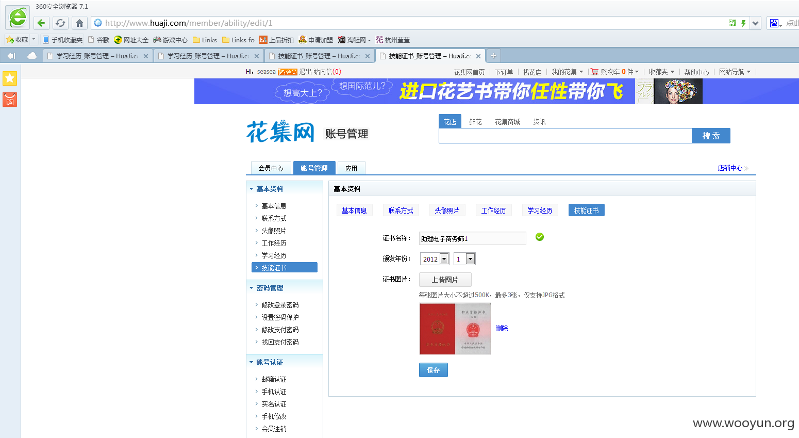The image size is (799, 438).
Task: Click the 保存 save button
Action: click(x=434, y=370)
